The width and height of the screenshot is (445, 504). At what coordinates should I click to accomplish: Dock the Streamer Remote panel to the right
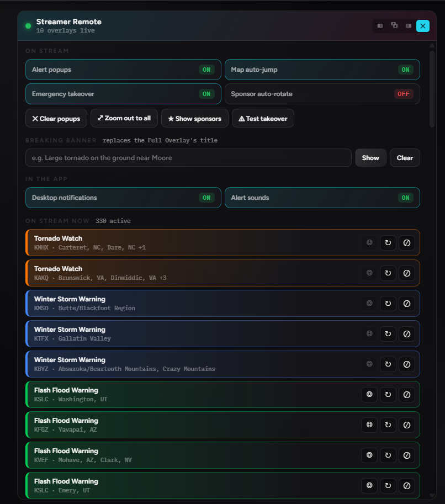[409, 26]
